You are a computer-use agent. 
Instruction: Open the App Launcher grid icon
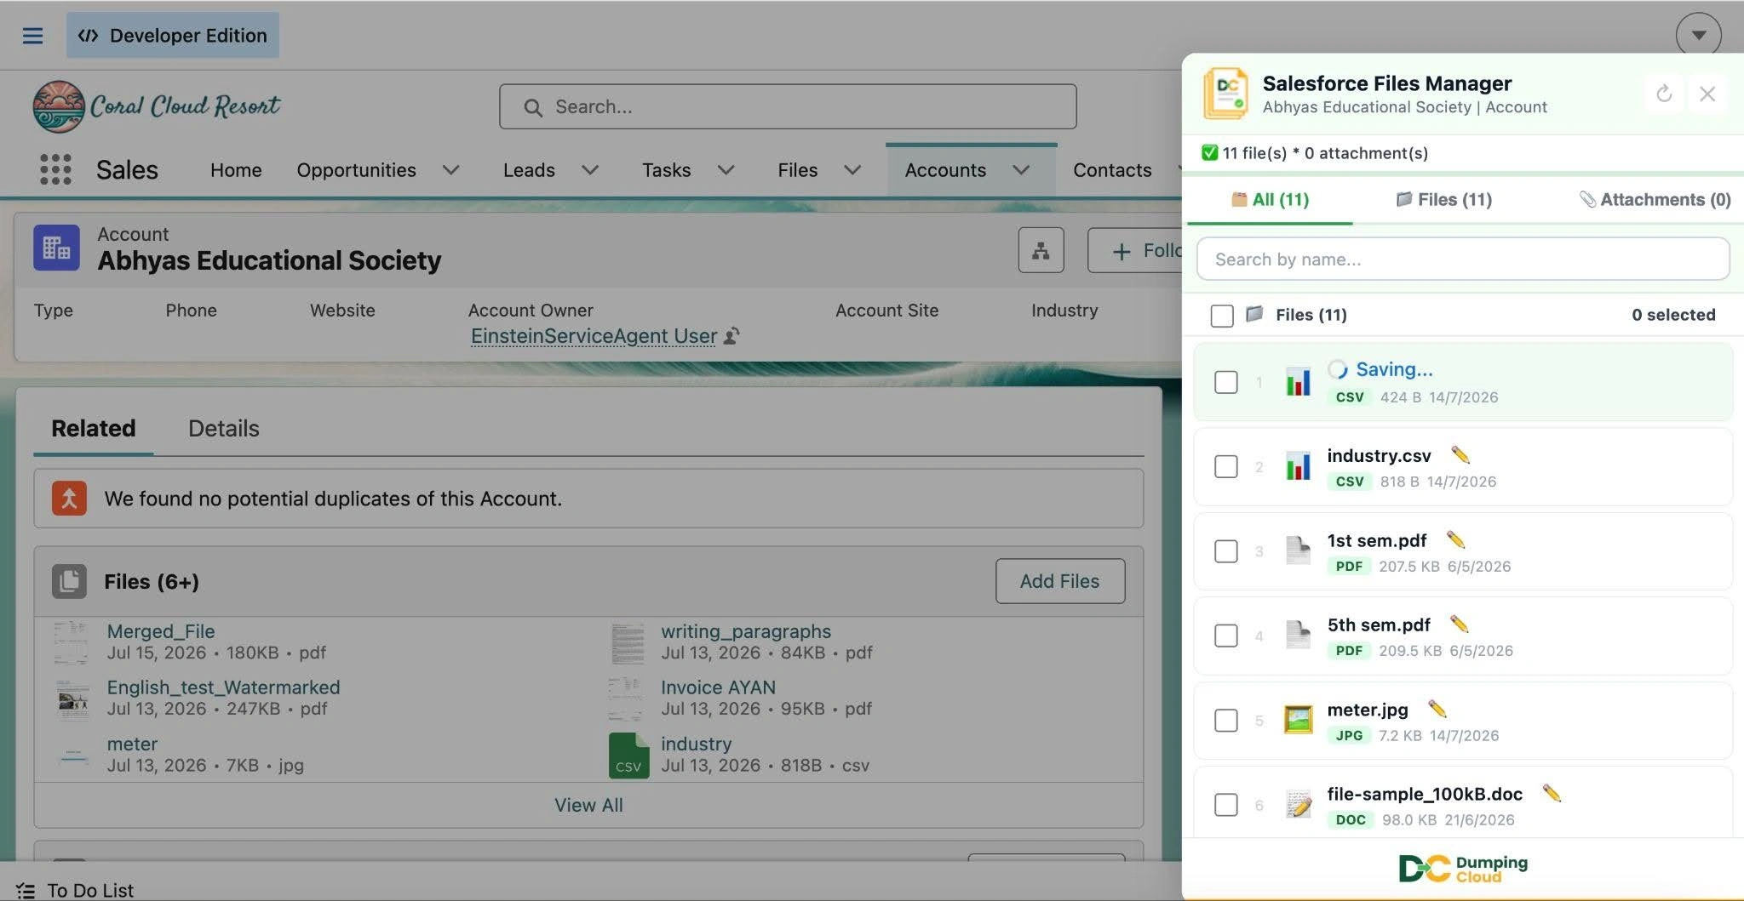pyautogui.click(x=55, y=169)
